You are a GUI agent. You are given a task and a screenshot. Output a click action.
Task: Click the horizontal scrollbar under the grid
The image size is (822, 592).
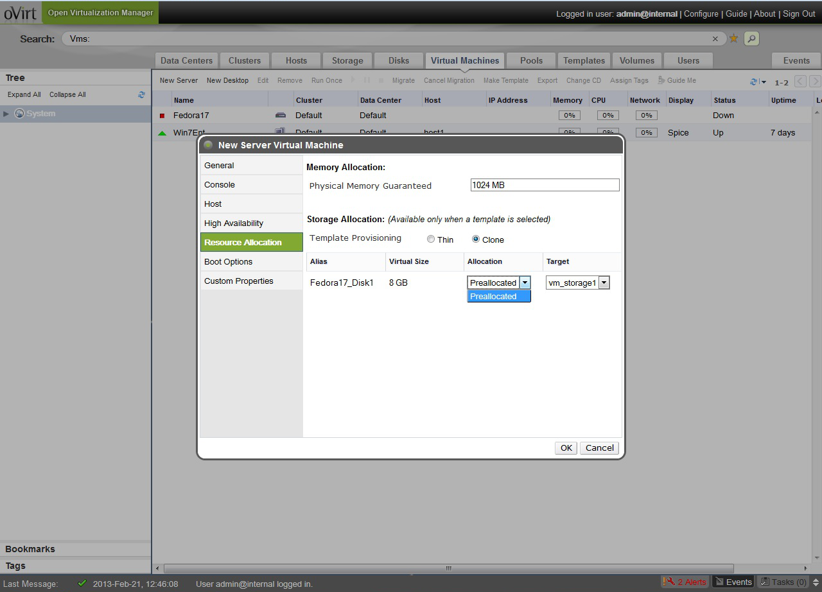click(x=450, y=568)
